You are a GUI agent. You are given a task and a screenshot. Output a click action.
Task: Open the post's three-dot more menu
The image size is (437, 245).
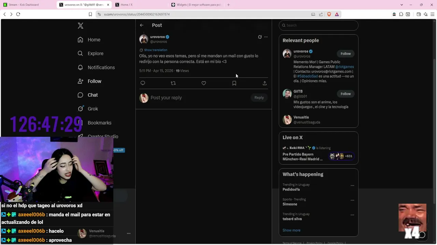pos(266,37)
